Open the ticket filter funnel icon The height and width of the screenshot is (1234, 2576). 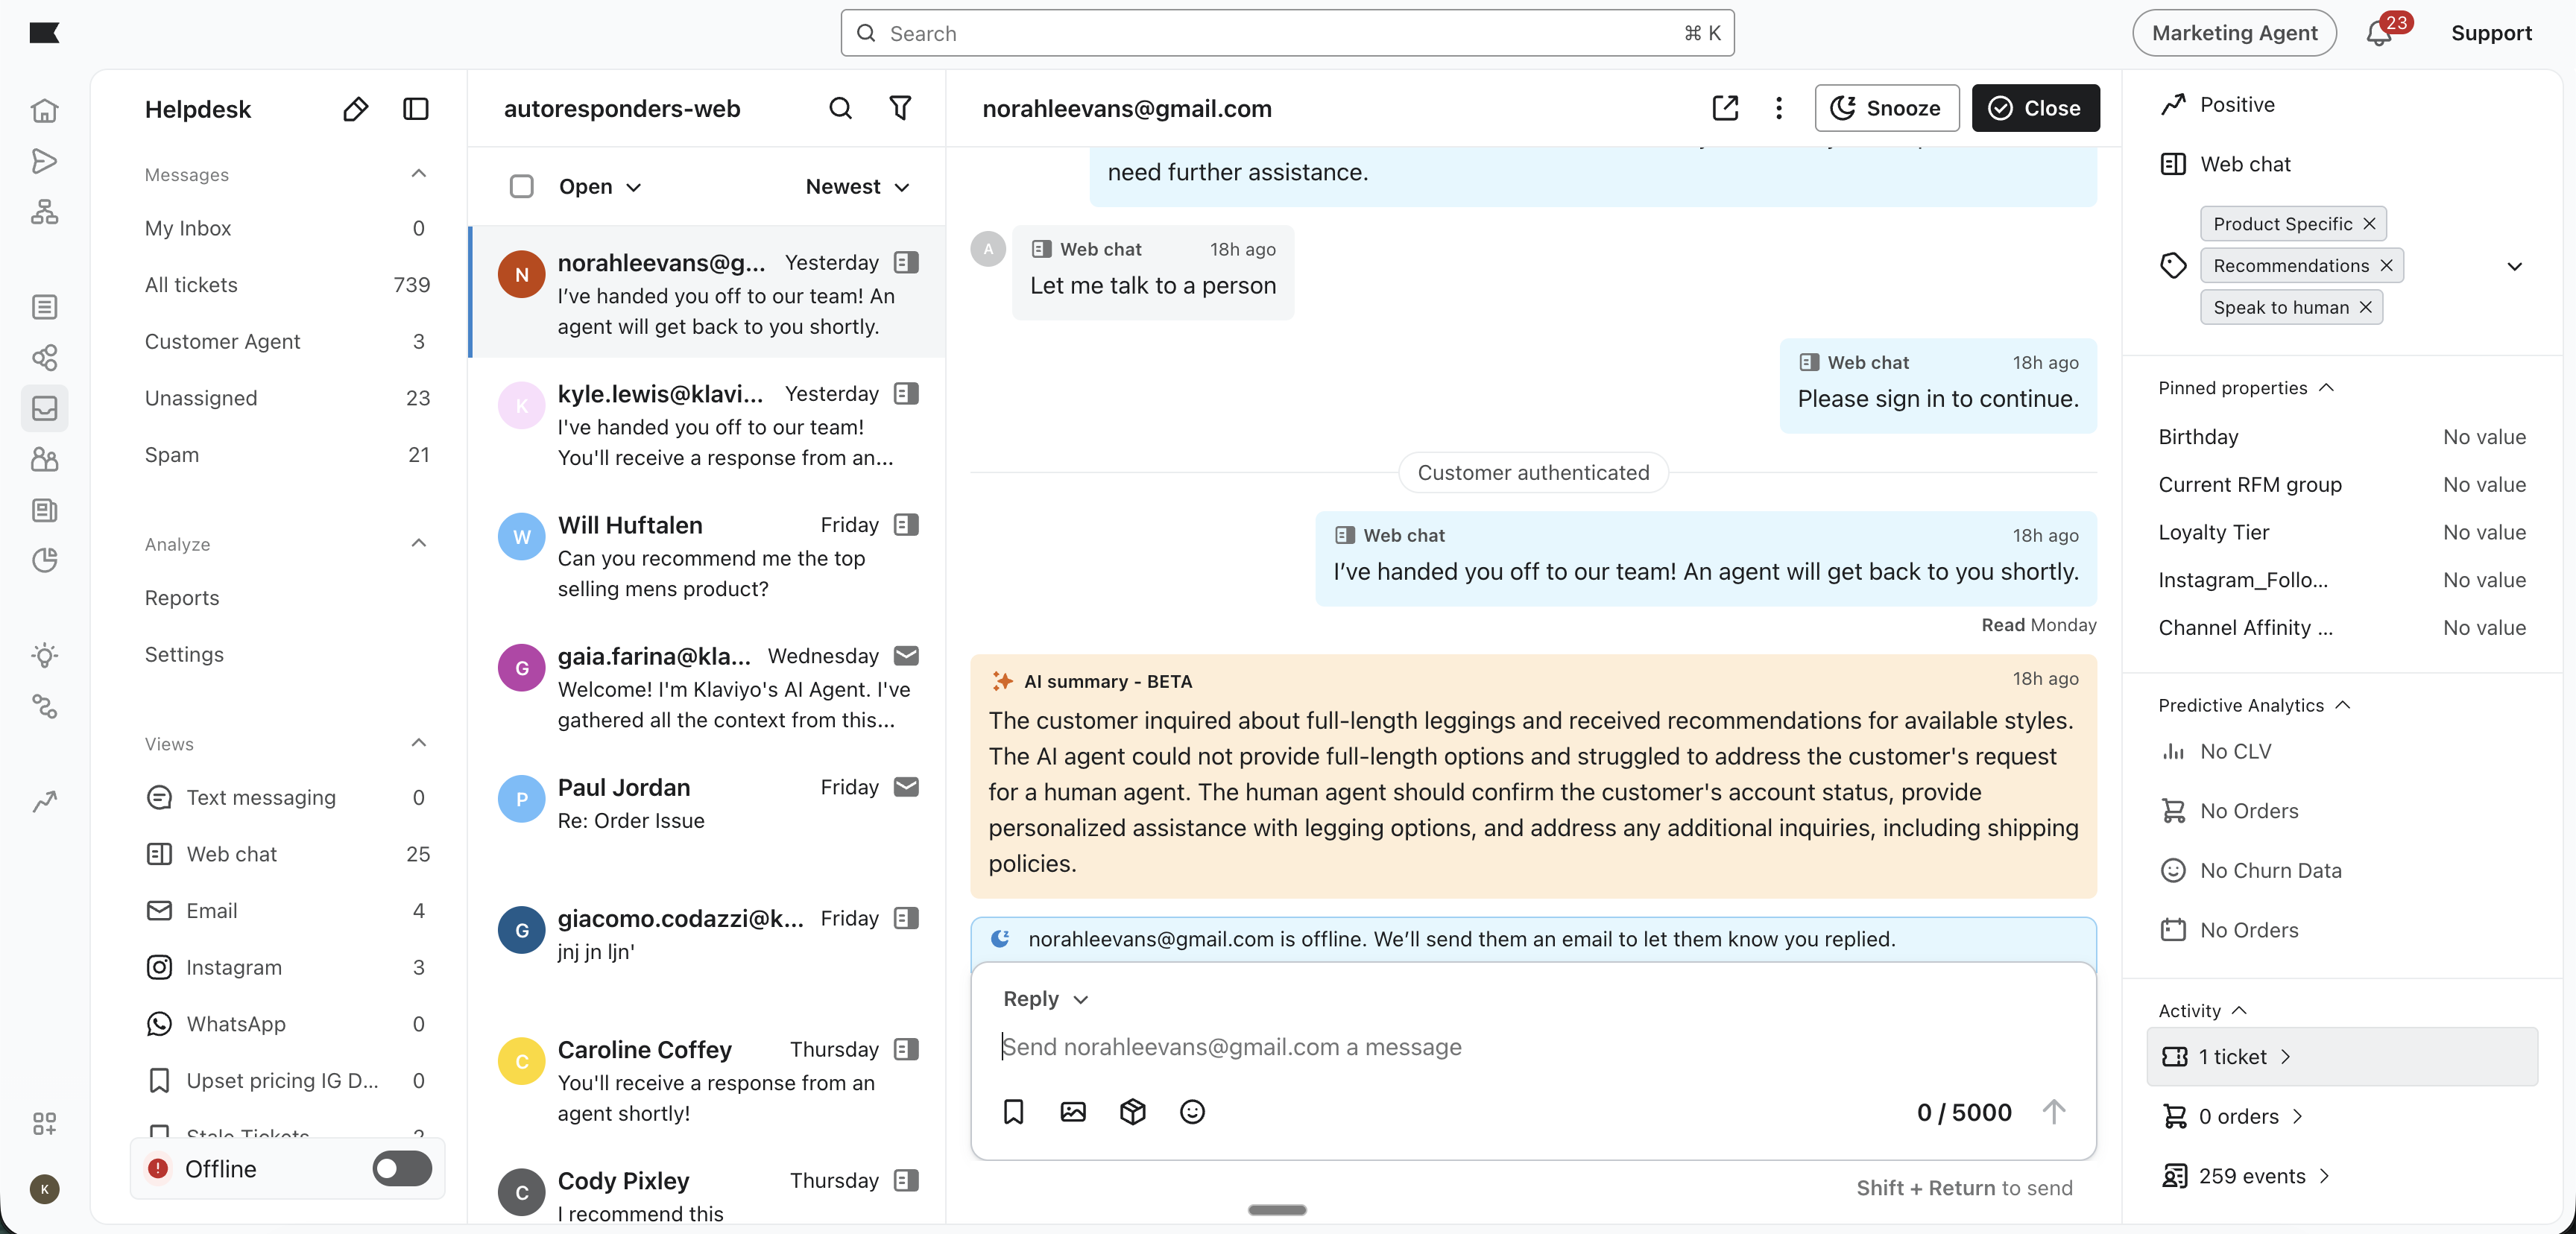tap(900, 108)
